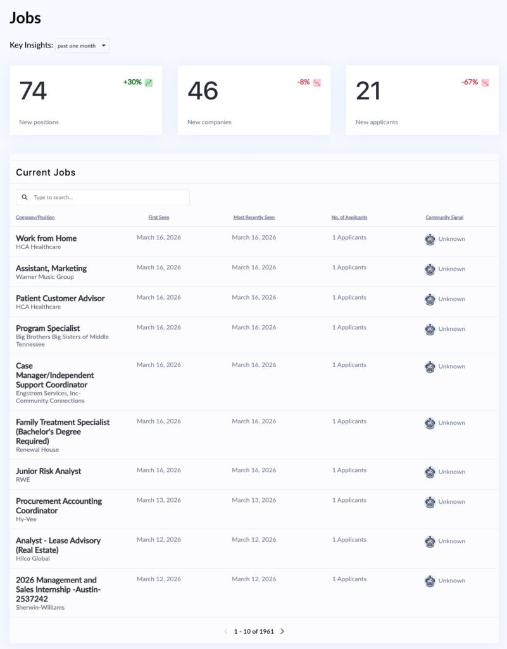Sort by the No. of Applicants column
Viewport: 507px width, 649px height.
tap(349, 217)
